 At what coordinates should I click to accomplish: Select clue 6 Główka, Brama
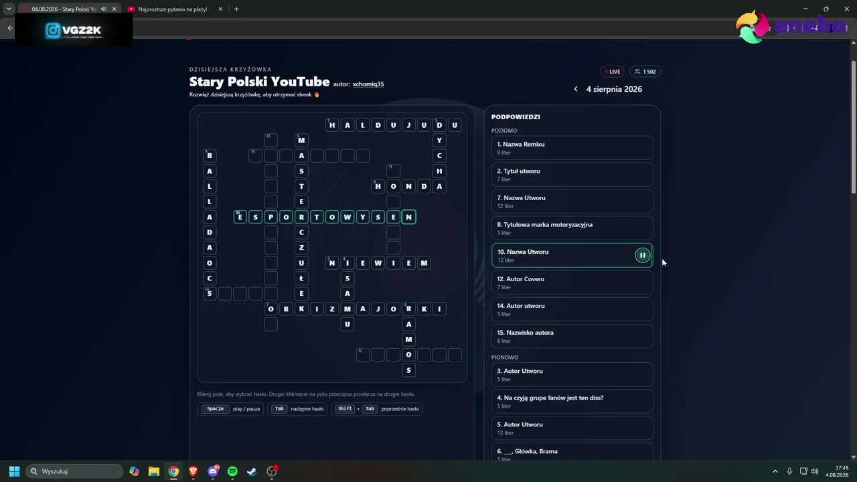[572, 453]
